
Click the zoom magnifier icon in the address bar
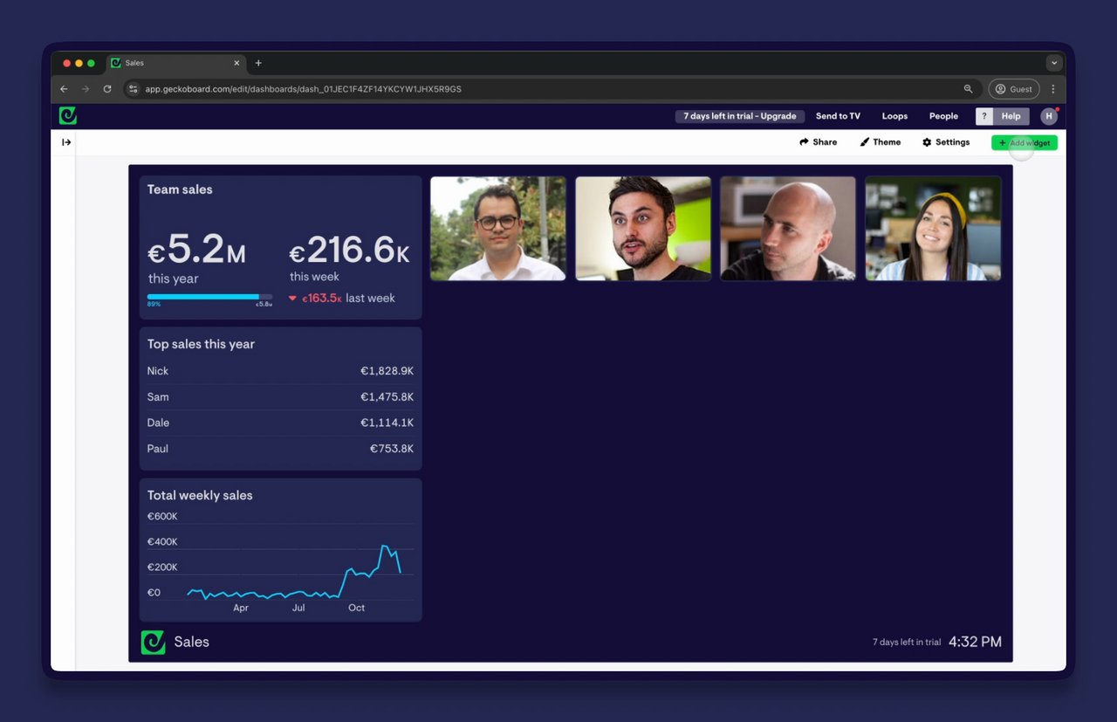[x=969, y=89]
